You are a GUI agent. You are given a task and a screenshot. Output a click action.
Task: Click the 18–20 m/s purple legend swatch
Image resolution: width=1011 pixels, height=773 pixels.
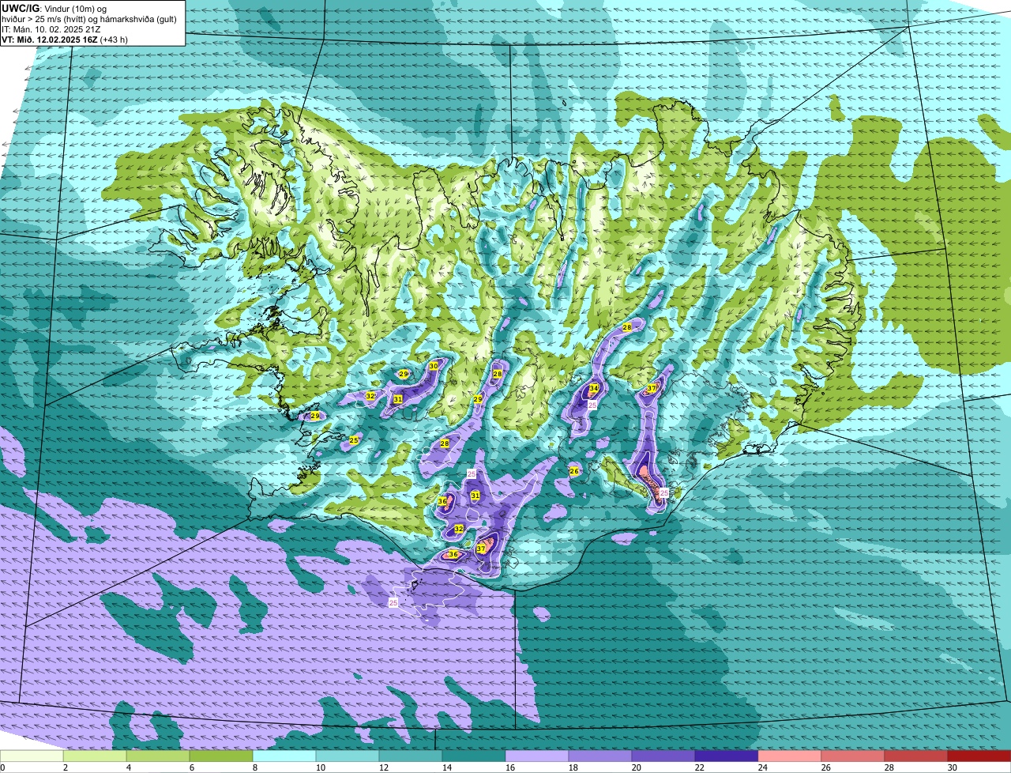pos(600,756)
